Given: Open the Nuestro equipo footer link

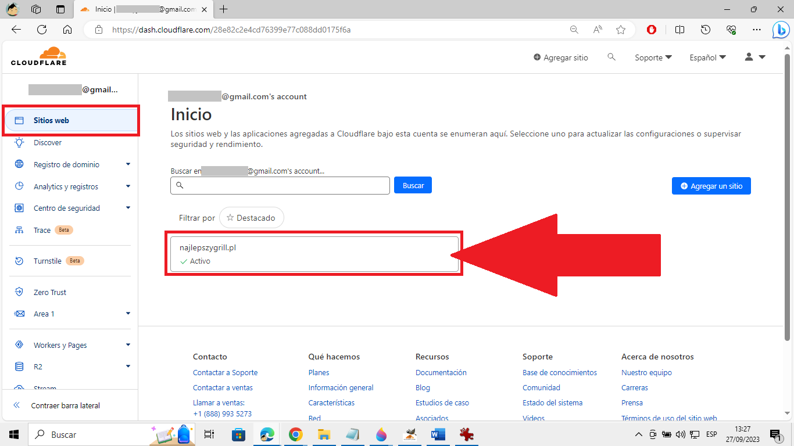Looking at the screenshot, I should pyautogui.click(x=646, y=372).
